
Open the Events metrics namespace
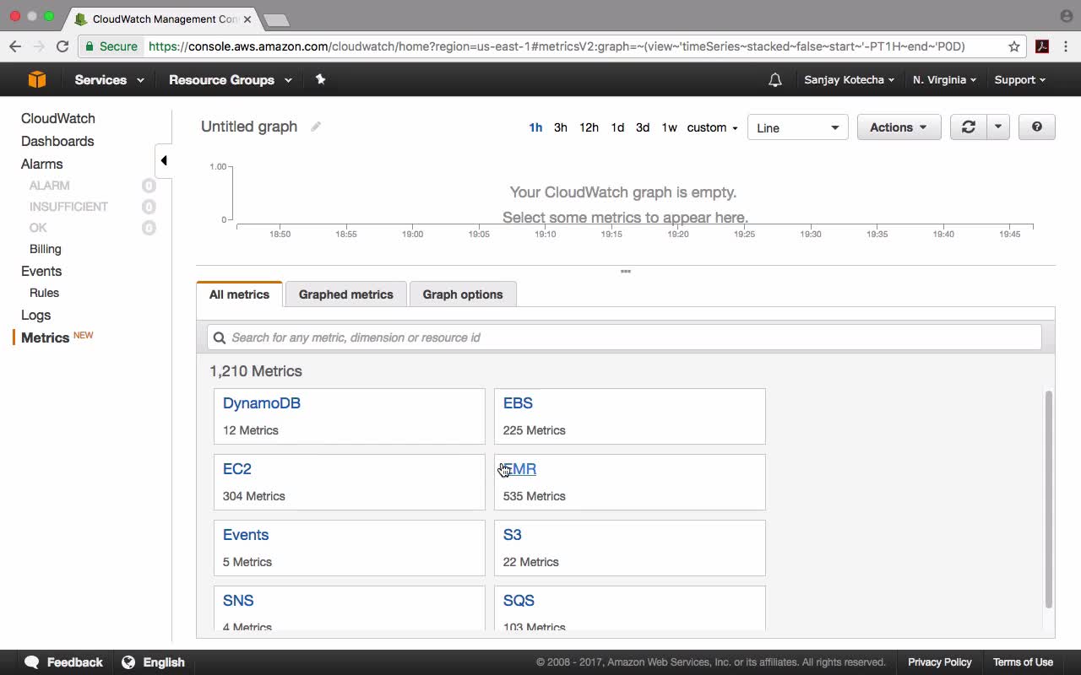coord(246,535)
